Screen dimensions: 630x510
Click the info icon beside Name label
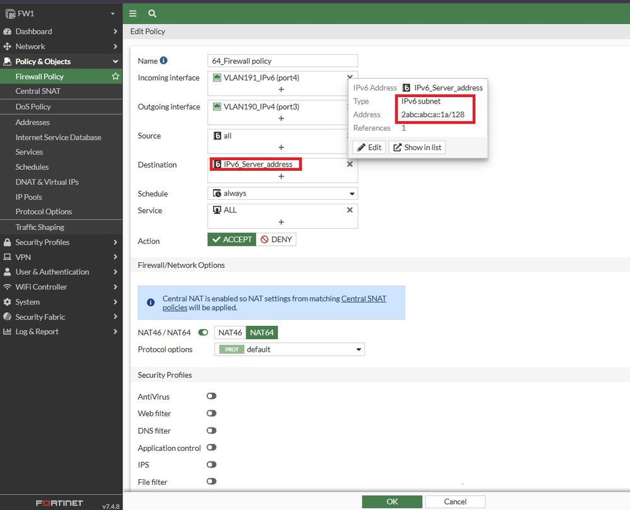point(163,61)
